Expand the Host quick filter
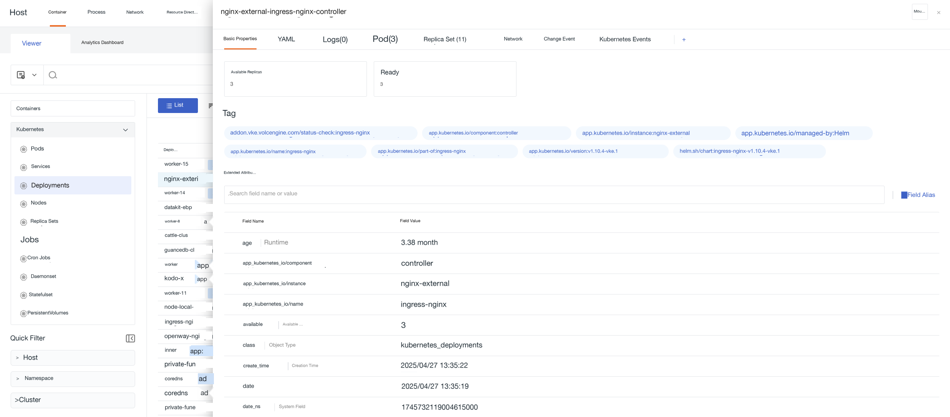Viewport: 950px width, 417px height. point(73,358)
